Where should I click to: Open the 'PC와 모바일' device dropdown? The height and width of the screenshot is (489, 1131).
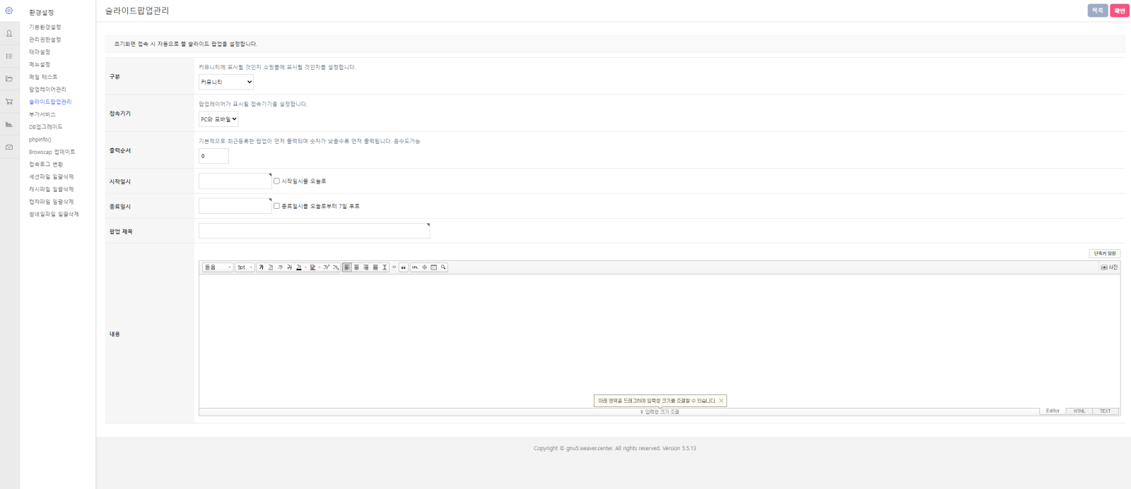click(x=218, y=119)
